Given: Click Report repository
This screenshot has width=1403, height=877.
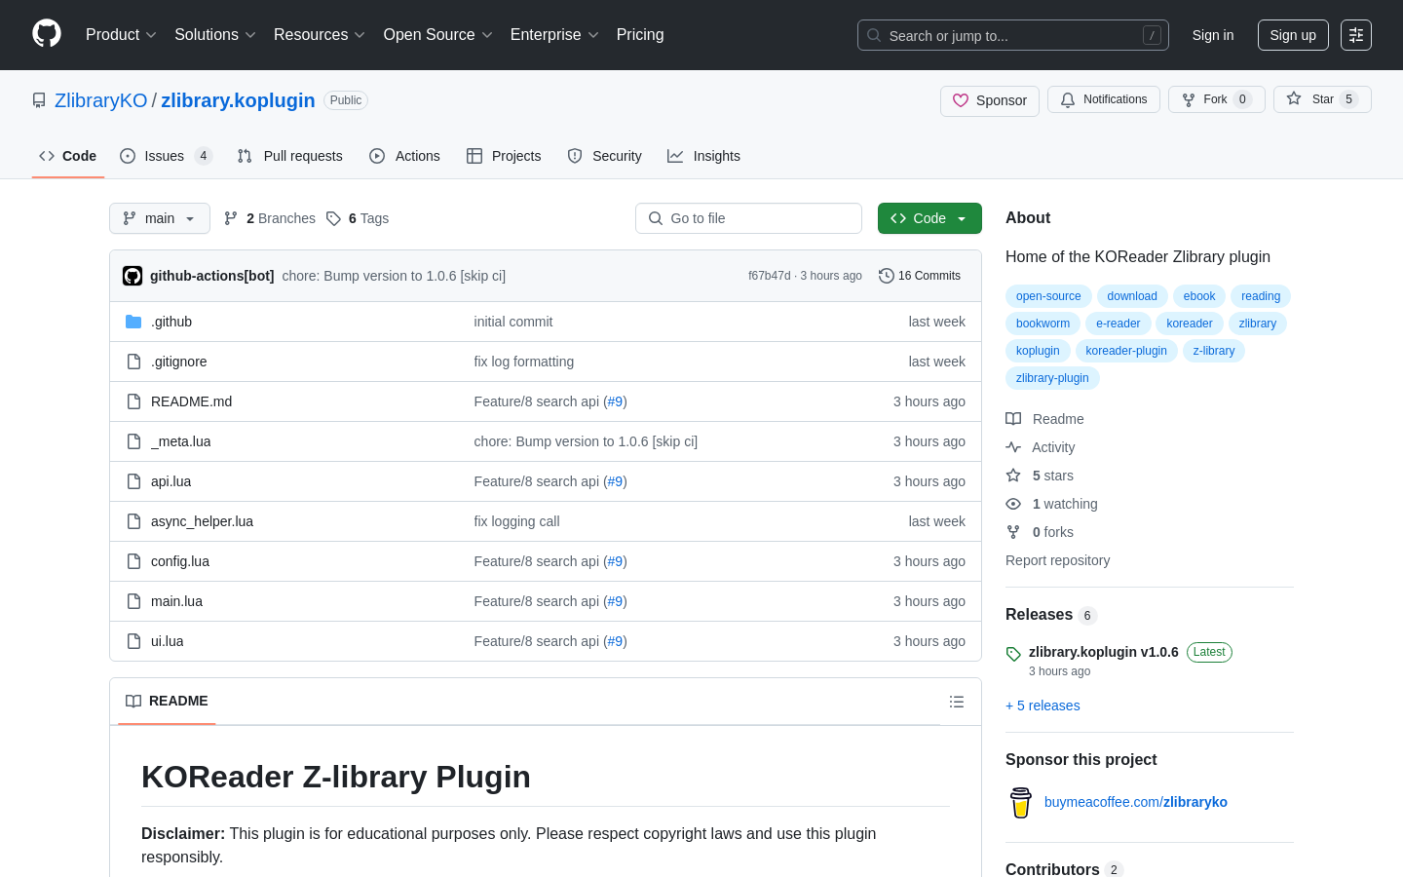Looking at the screenshot, I should click(x=1057, y=560).
